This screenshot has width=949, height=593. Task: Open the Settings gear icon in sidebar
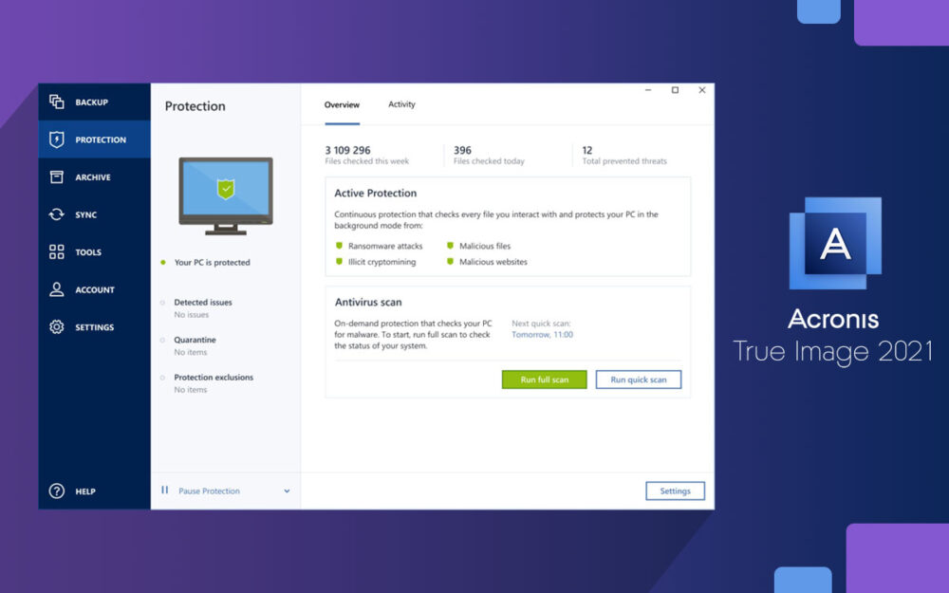coord(57,327)
